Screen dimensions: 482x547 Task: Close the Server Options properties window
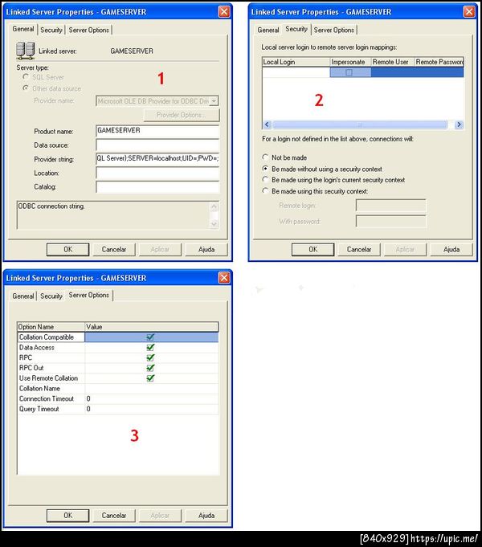click(x=224, y=278)
